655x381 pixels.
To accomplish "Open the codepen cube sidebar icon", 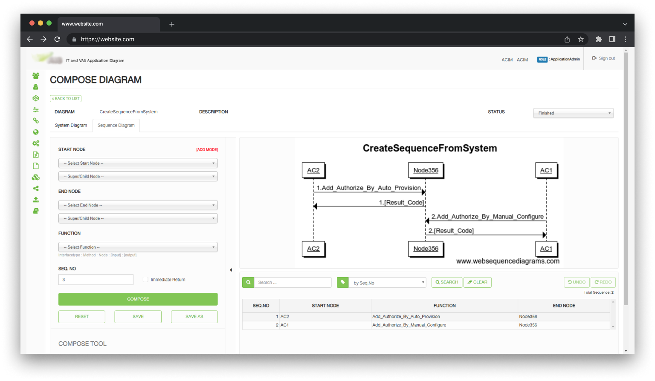I will [x=36, y=98].
